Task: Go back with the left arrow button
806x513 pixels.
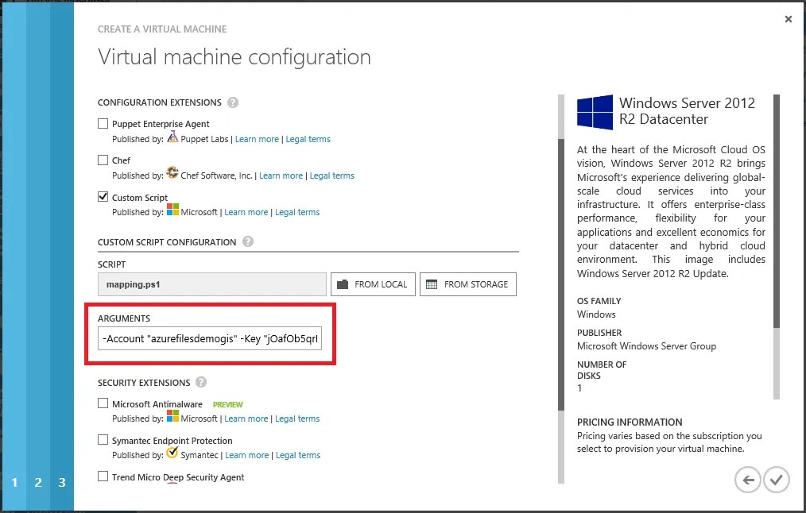Action: (748, 480)
